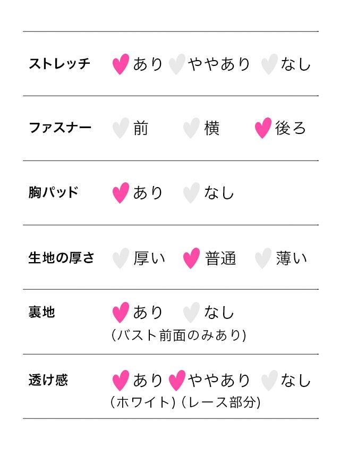The image size is (340, 454).
Task: Click the gray heart beside ストレッチ なし
Action: (x=269, y=64)
